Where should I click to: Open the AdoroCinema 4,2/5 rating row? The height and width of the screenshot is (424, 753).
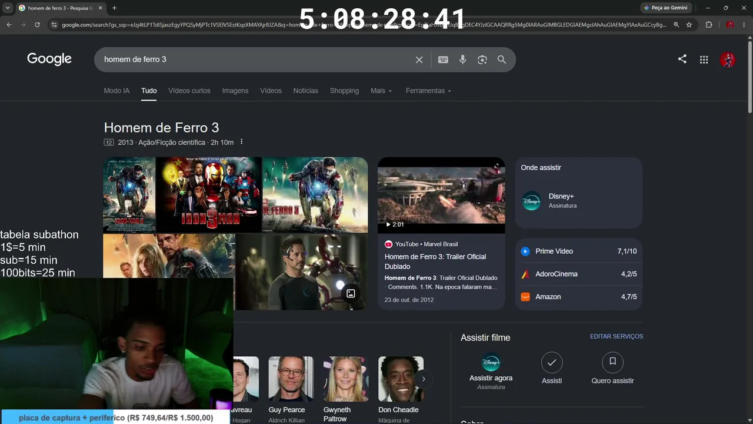pyautogui.click(x=579, y=274)
